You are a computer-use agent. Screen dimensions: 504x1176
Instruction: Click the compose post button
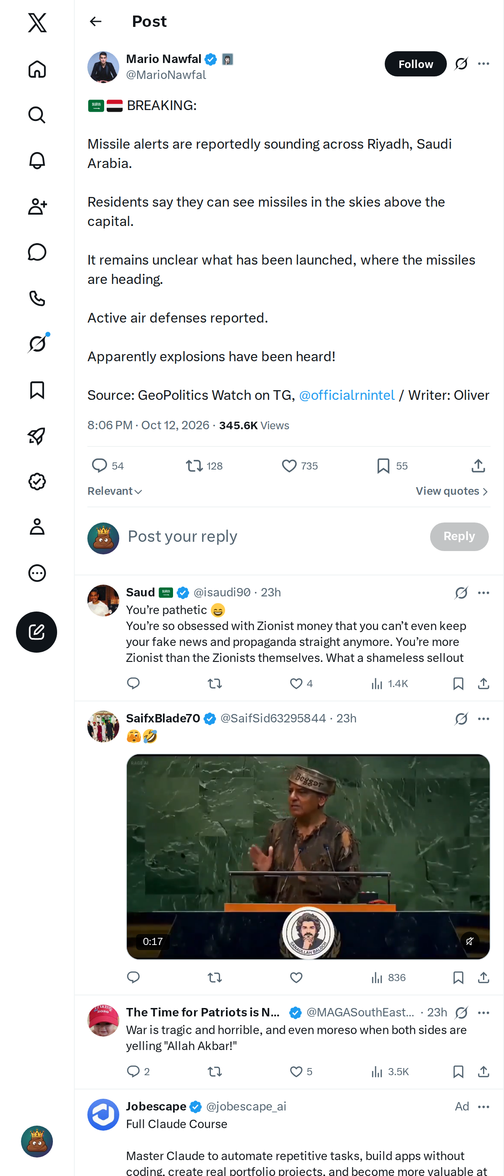pos(37,632)
